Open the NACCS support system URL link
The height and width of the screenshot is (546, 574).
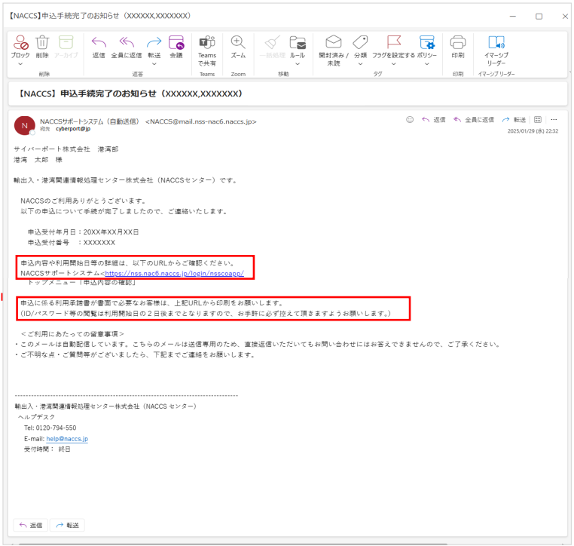point(173,273)
